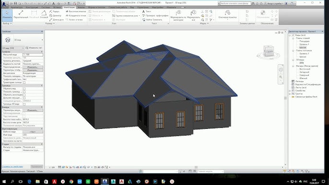
Task: Switch to the Анализ ribbon tab
Action: pyautogui.click(x=81, y=7)
